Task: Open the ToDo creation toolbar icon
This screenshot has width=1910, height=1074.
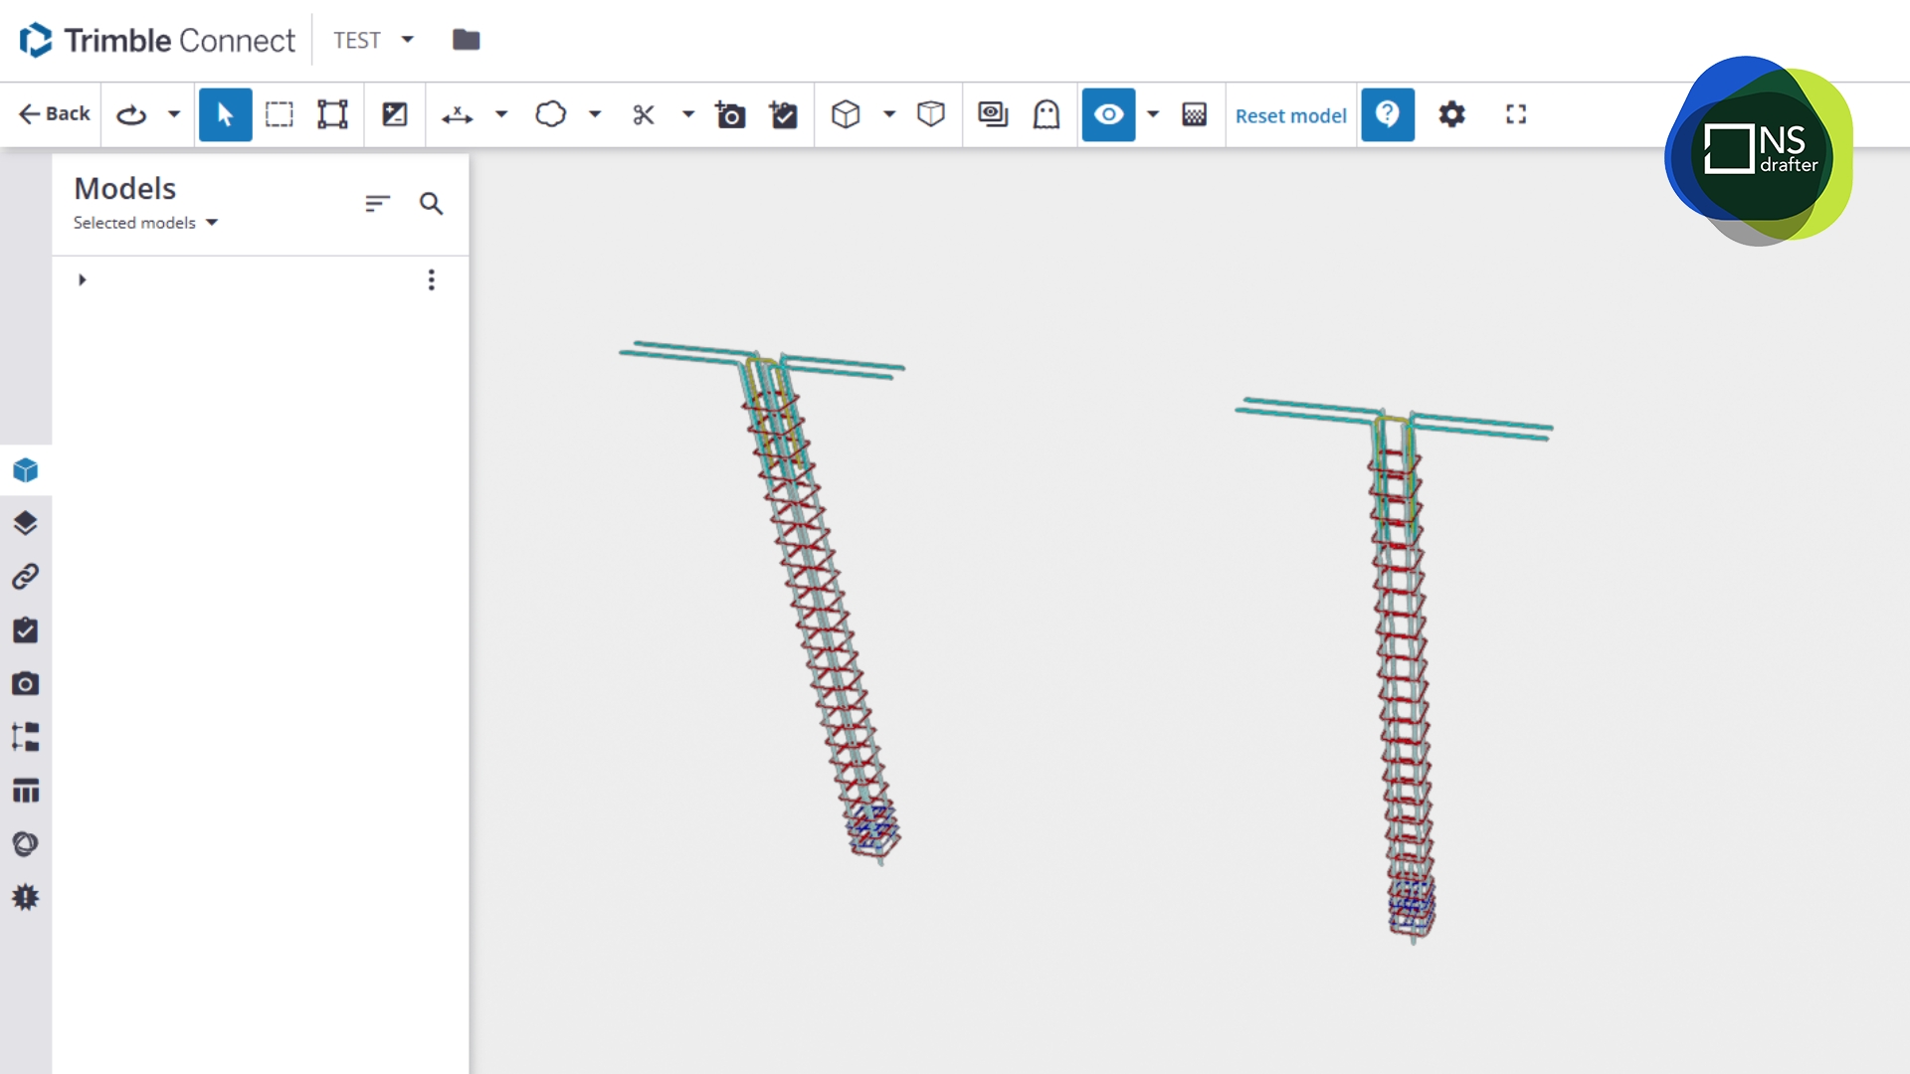Action: point(784,114)
